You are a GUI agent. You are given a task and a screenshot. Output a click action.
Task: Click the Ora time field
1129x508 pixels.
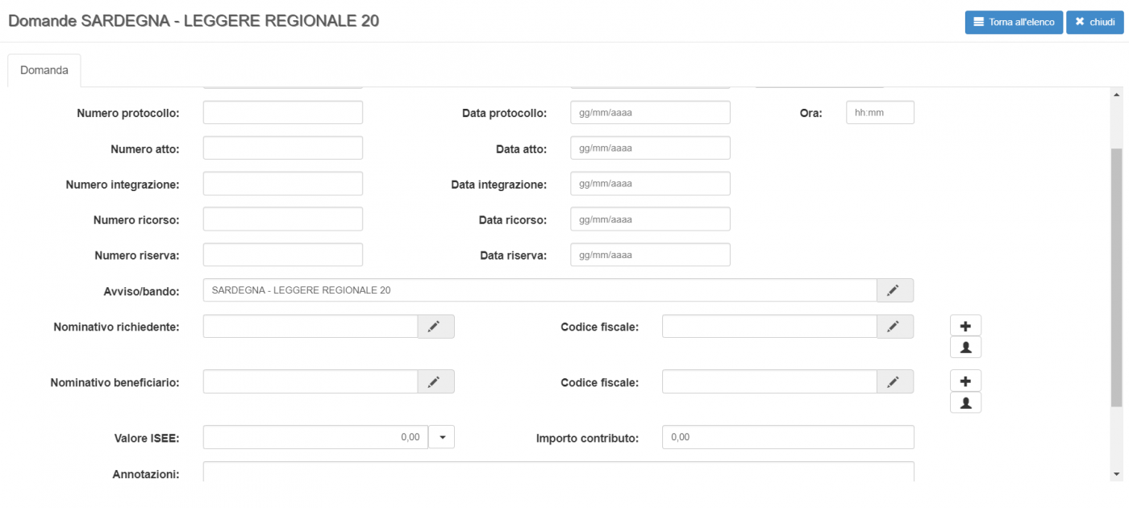pyautogui.click(x=879, y=113)
